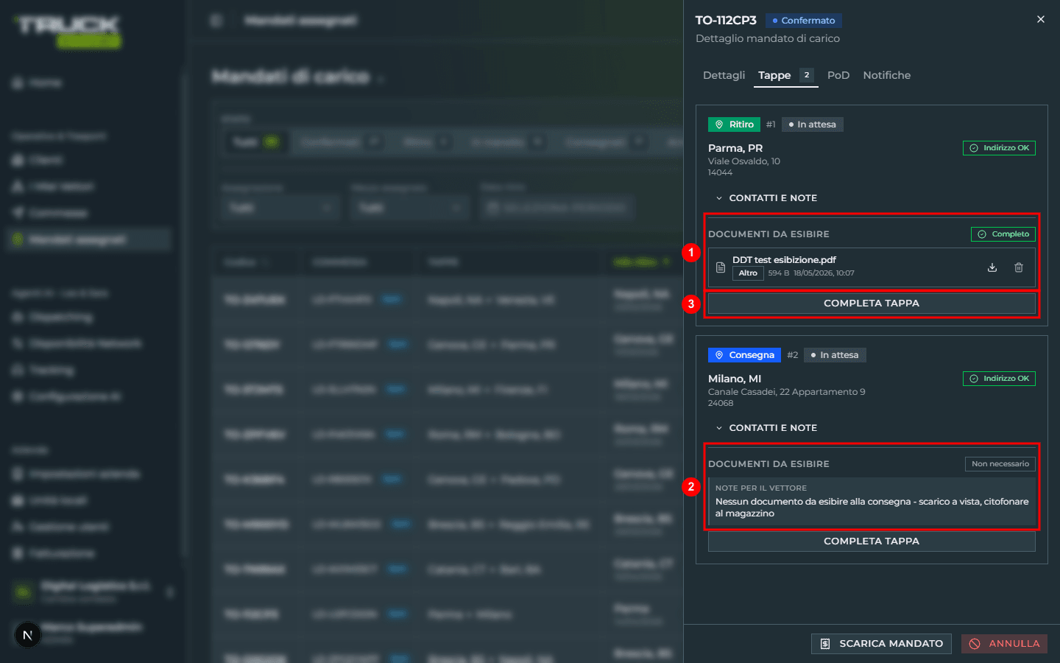Viewport: 1060px width, 663px height.
Task: Download the DDT test esibizione.pdf document
Action: [x=992, y=267]
